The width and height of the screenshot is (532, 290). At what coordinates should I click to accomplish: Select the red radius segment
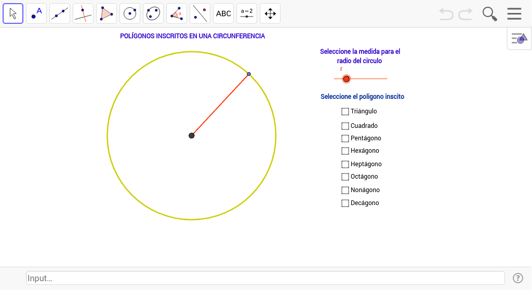pos(220,105)
